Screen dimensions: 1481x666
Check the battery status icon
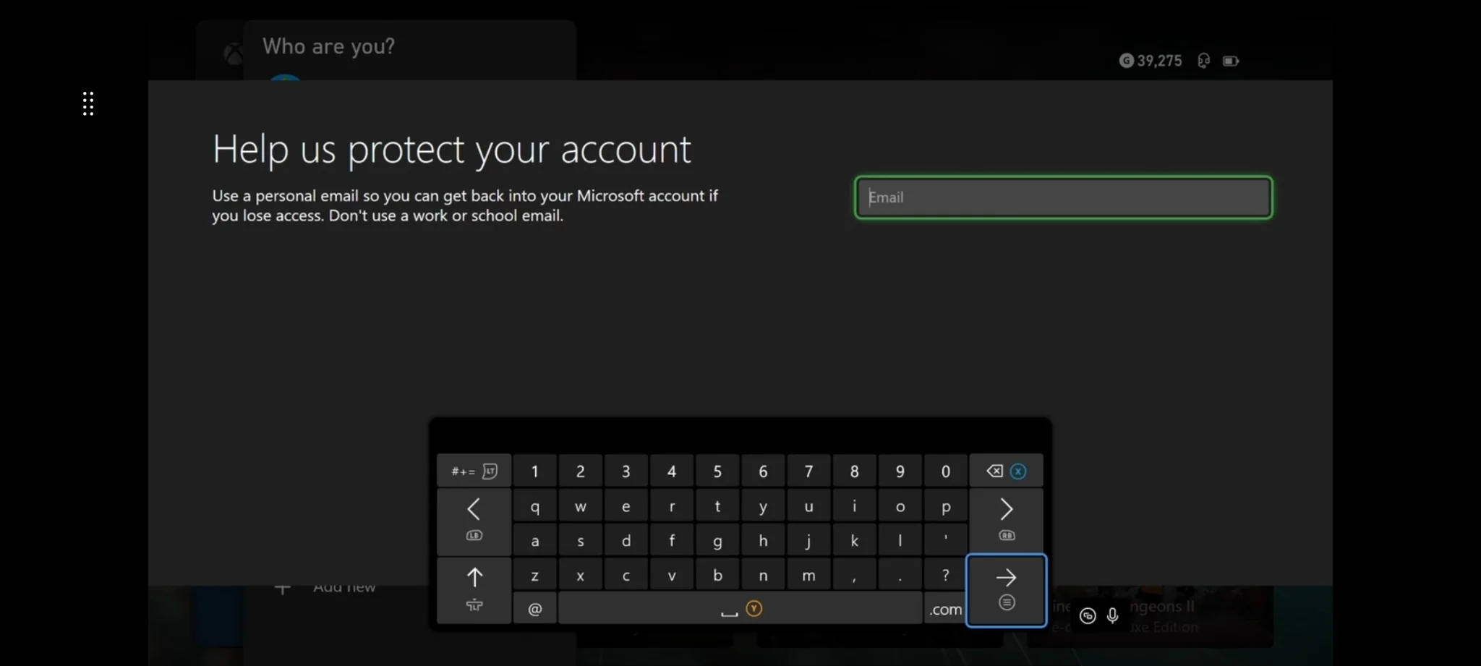[x=1231, y=61]
